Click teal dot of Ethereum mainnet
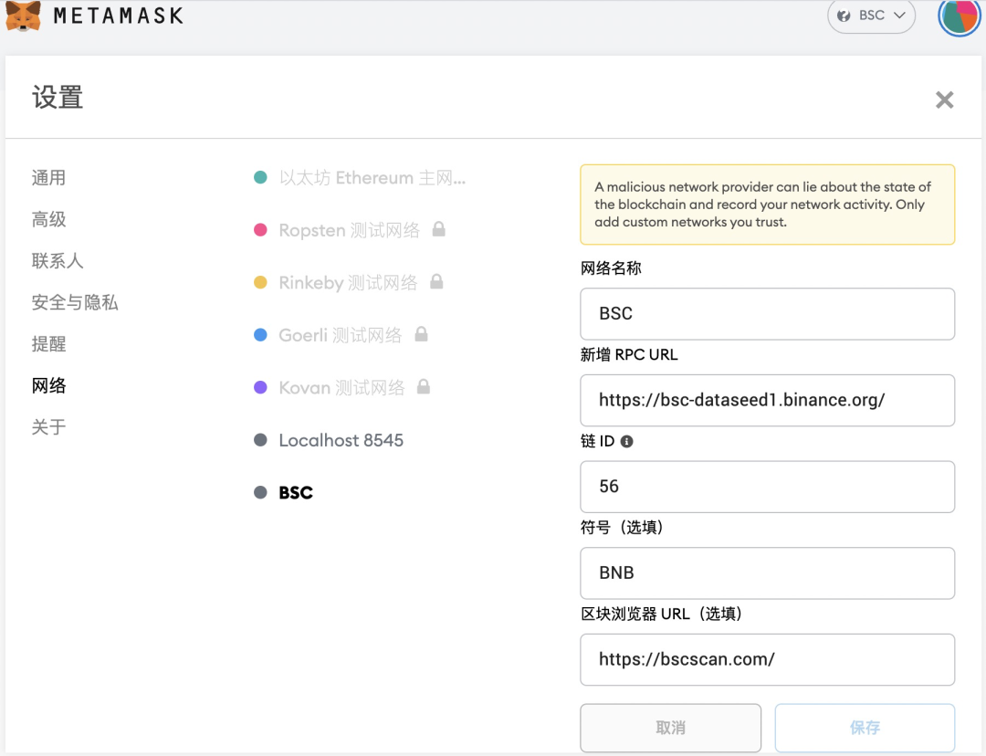Screen dimensions: 986x756 260,177
